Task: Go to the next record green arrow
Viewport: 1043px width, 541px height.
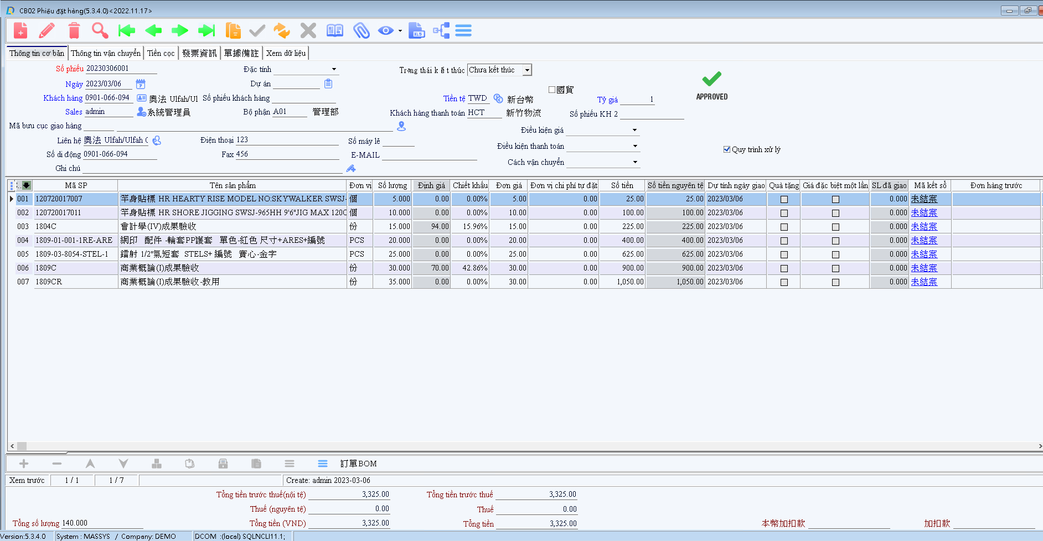Action: (180, 30)
